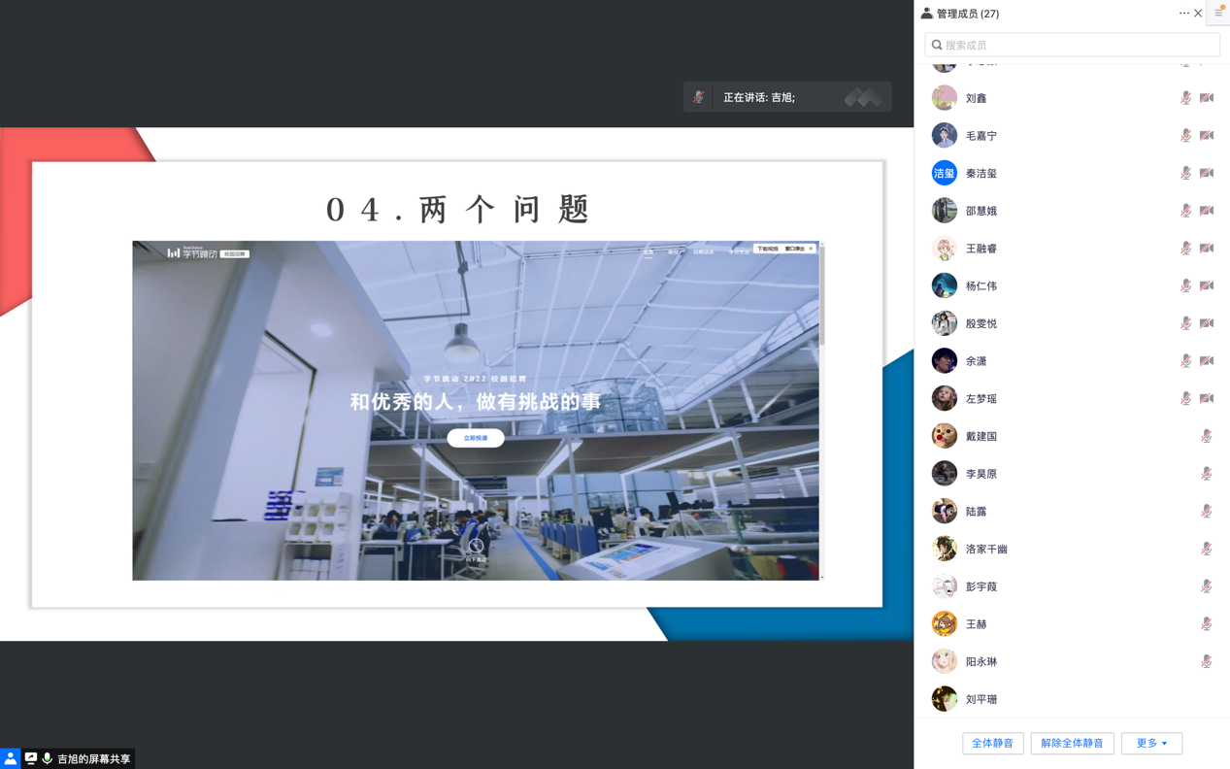This screenshot has height=769, width=1230.
Task: Expand the 更多 dropdown
Action: [x=1151, y=743]
